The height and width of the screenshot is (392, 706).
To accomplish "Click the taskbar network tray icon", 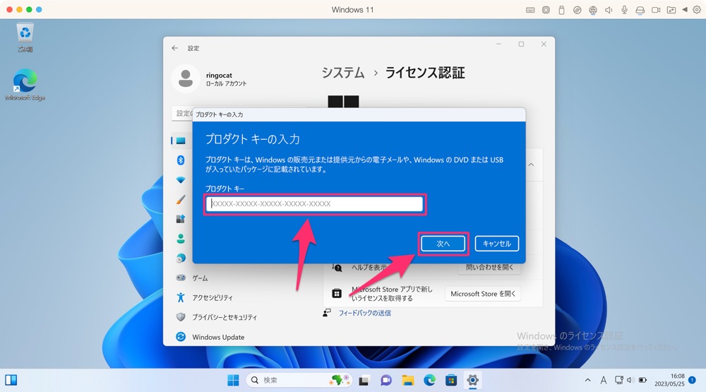I will click(619, 380).
